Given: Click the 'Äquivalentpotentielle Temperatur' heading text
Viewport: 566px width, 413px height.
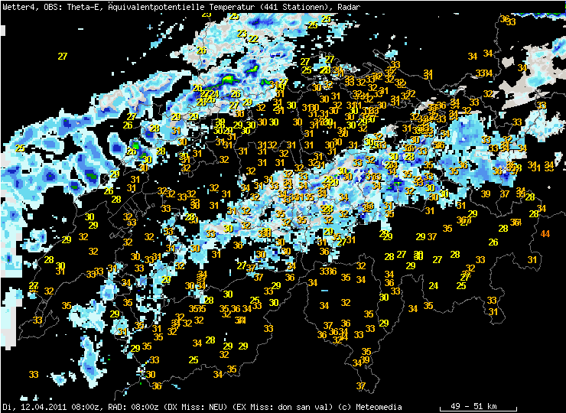Looking at the screenshot, I should click(181, 7).
